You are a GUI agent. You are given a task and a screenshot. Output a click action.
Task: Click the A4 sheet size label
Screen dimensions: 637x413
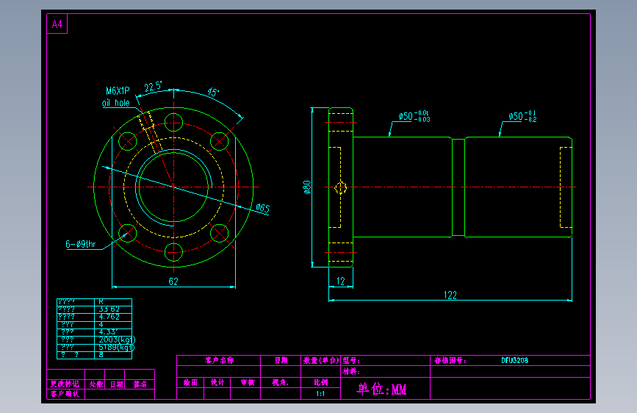tap(57, 24)
